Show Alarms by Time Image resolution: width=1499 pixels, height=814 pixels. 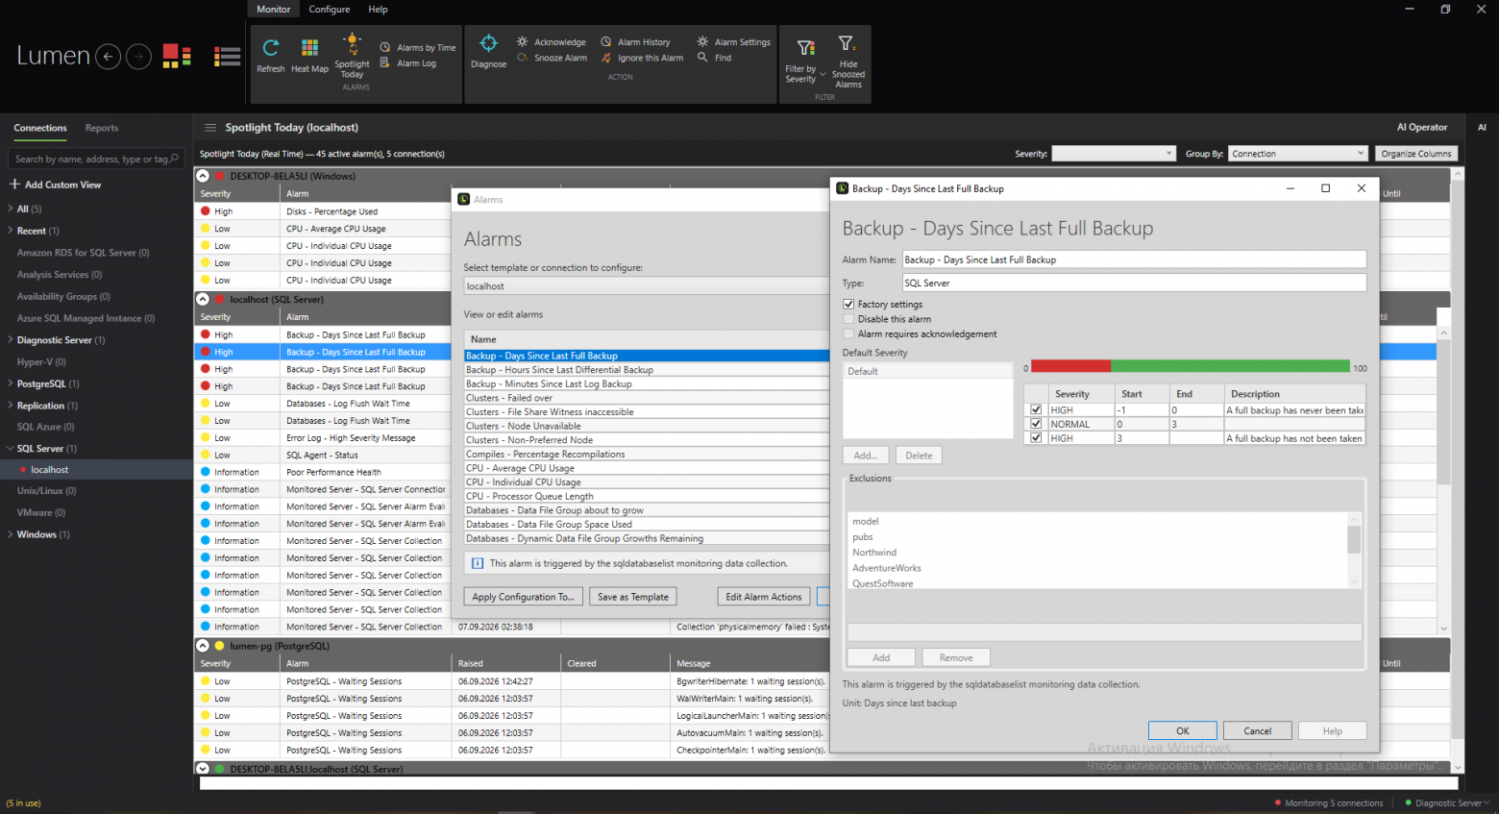pos(418,47)
